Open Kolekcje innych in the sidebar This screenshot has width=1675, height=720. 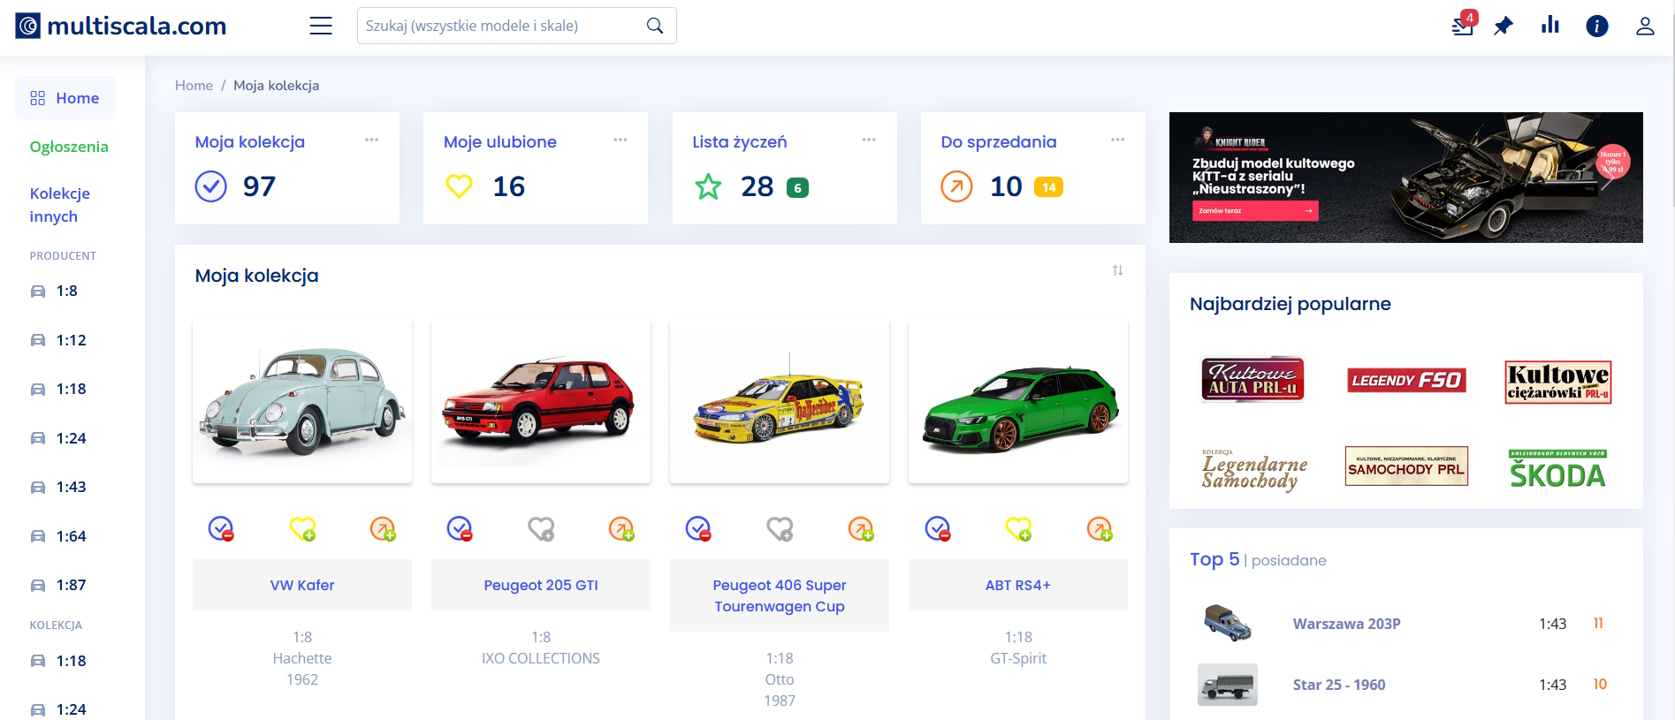[60, 205]
